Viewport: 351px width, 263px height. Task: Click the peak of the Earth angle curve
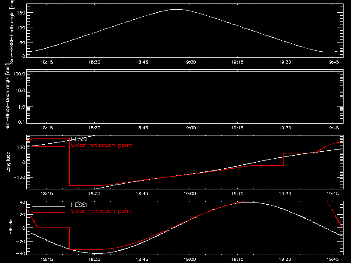177,9
